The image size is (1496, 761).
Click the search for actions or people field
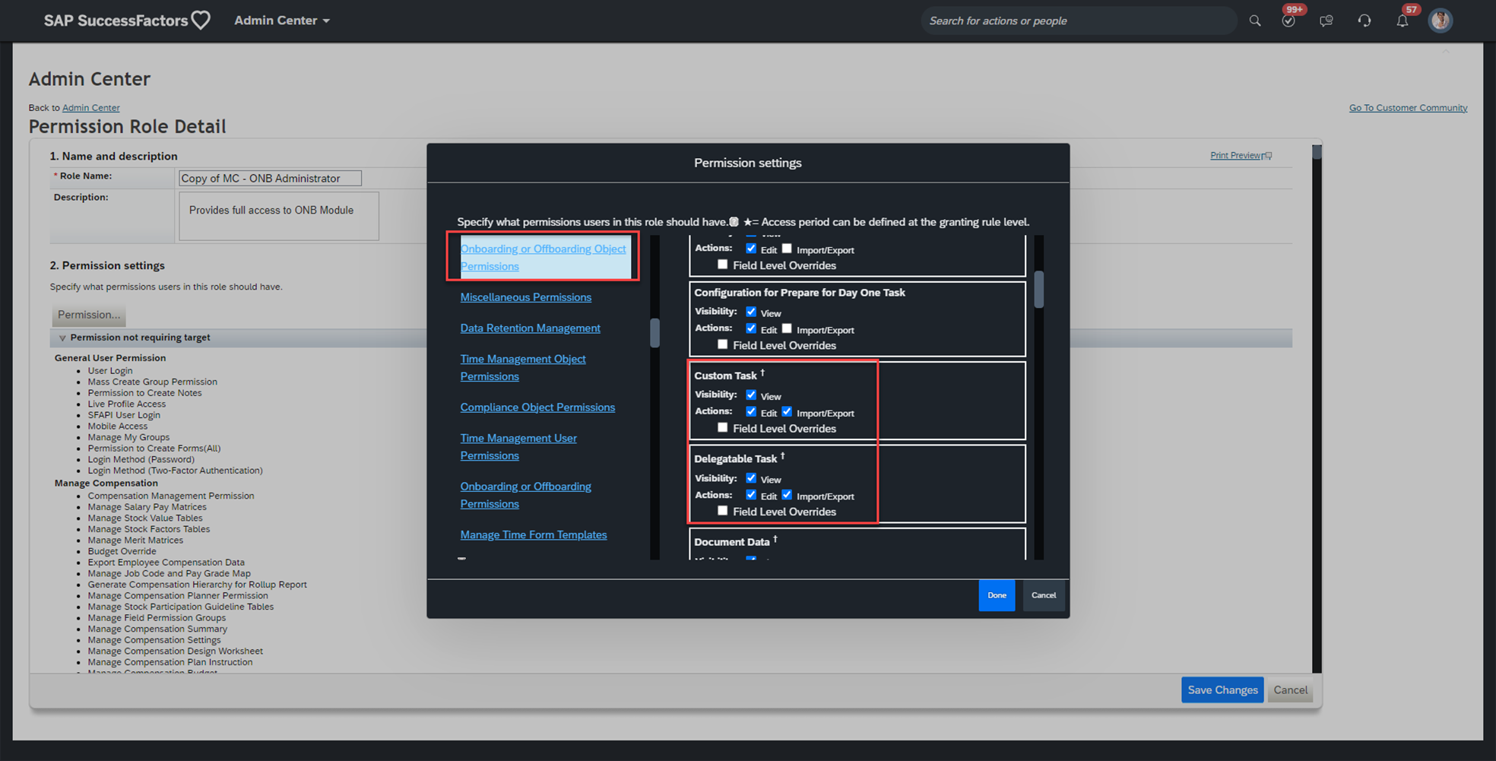click(x=1079, y=21)
